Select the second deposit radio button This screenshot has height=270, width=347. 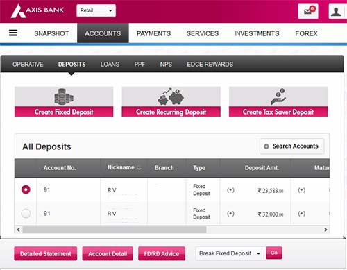[x=26, y=213]
